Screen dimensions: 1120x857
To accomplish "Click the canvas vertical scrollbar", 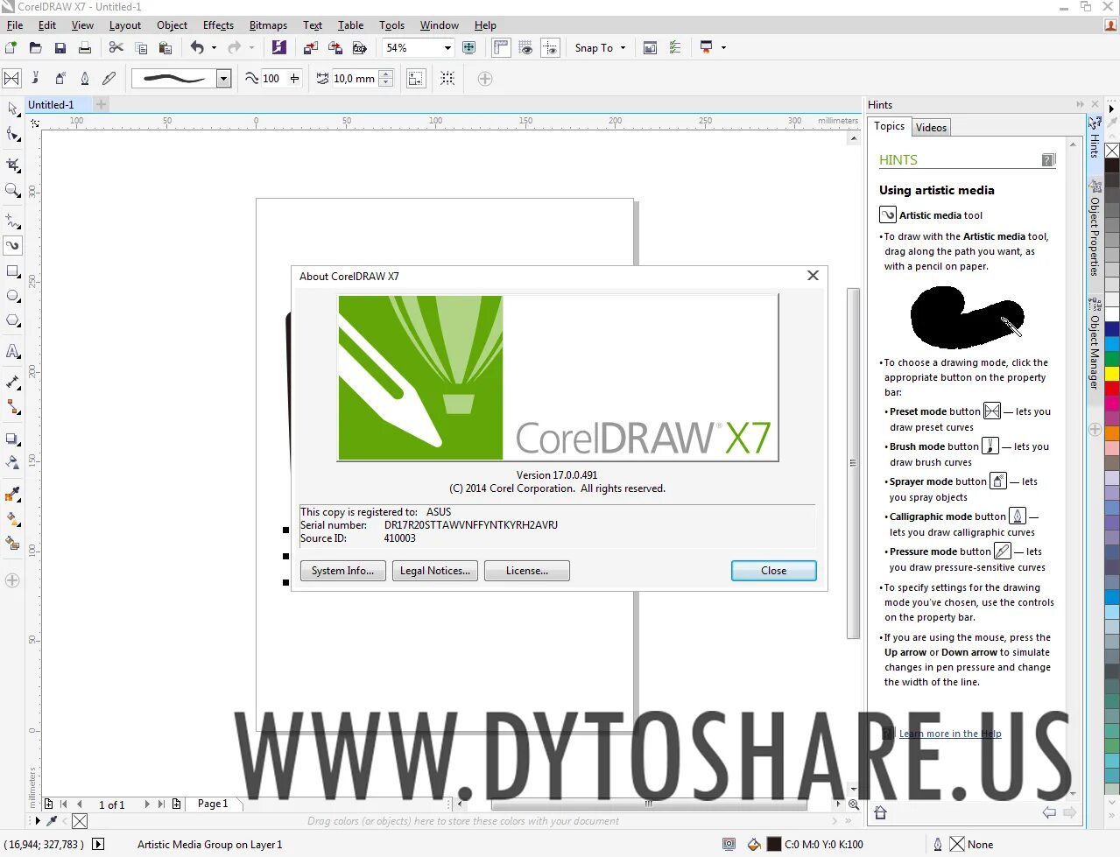I will coord(853,462).
